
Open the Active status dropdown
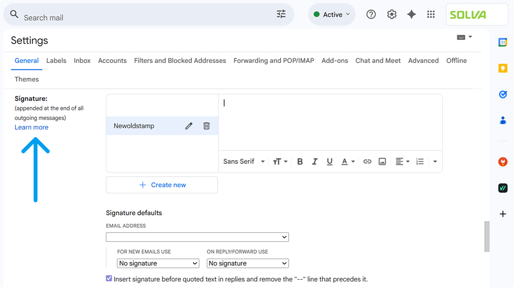(x=332, y=15)
